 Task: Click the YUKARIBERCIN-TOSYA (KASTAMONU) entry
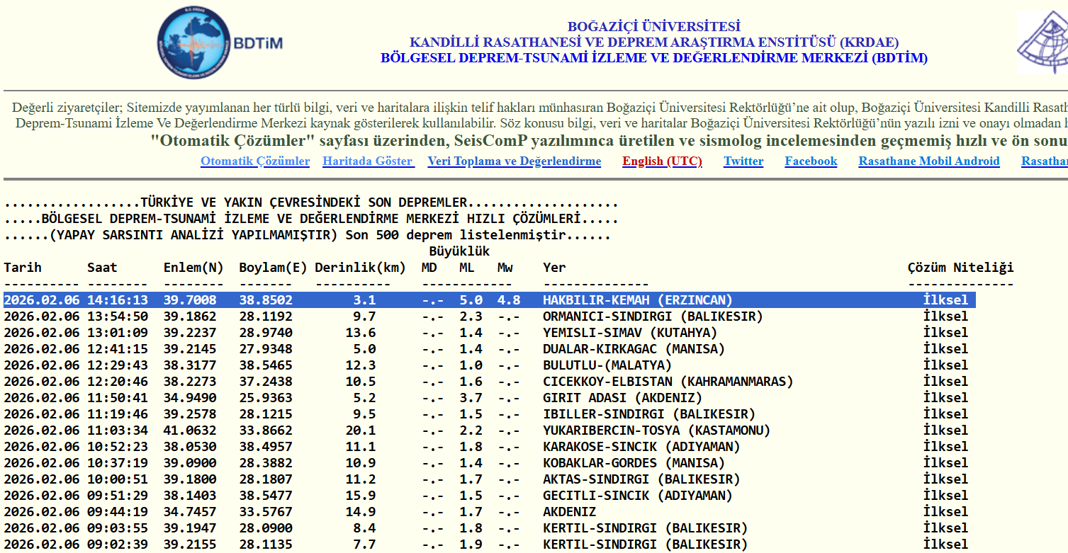click(656, 431)
